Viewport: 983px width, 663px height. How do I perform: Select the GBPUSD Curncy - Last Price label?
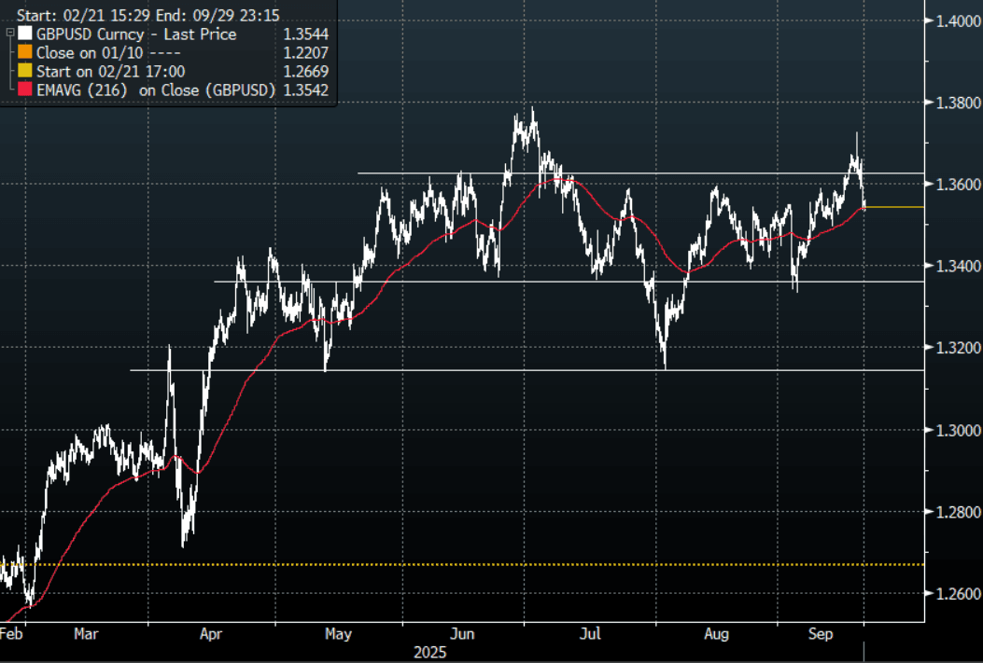click(x=136, y=35)
